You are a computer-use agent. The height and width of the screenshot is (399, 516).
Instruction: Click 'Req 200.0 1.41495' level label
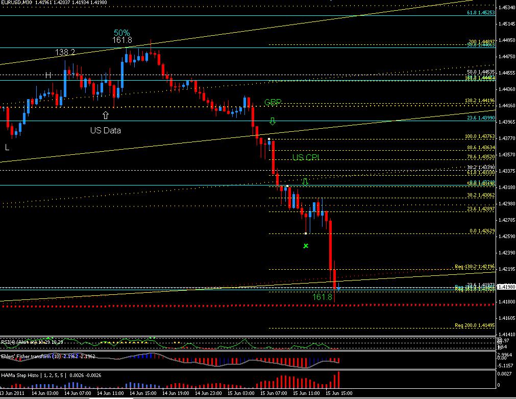point(475,325)
